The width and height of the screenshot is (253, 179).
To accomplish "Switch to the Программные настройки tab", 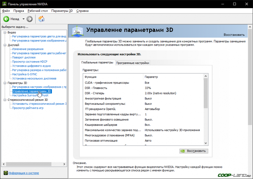I will click(132, 63).
